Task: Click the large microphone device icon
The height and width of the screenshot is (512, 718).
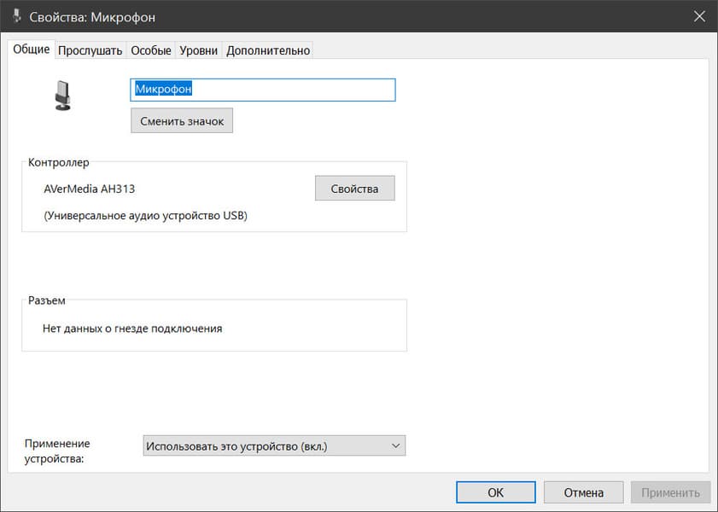Action: pyautogui.click(x=62, y=96)
